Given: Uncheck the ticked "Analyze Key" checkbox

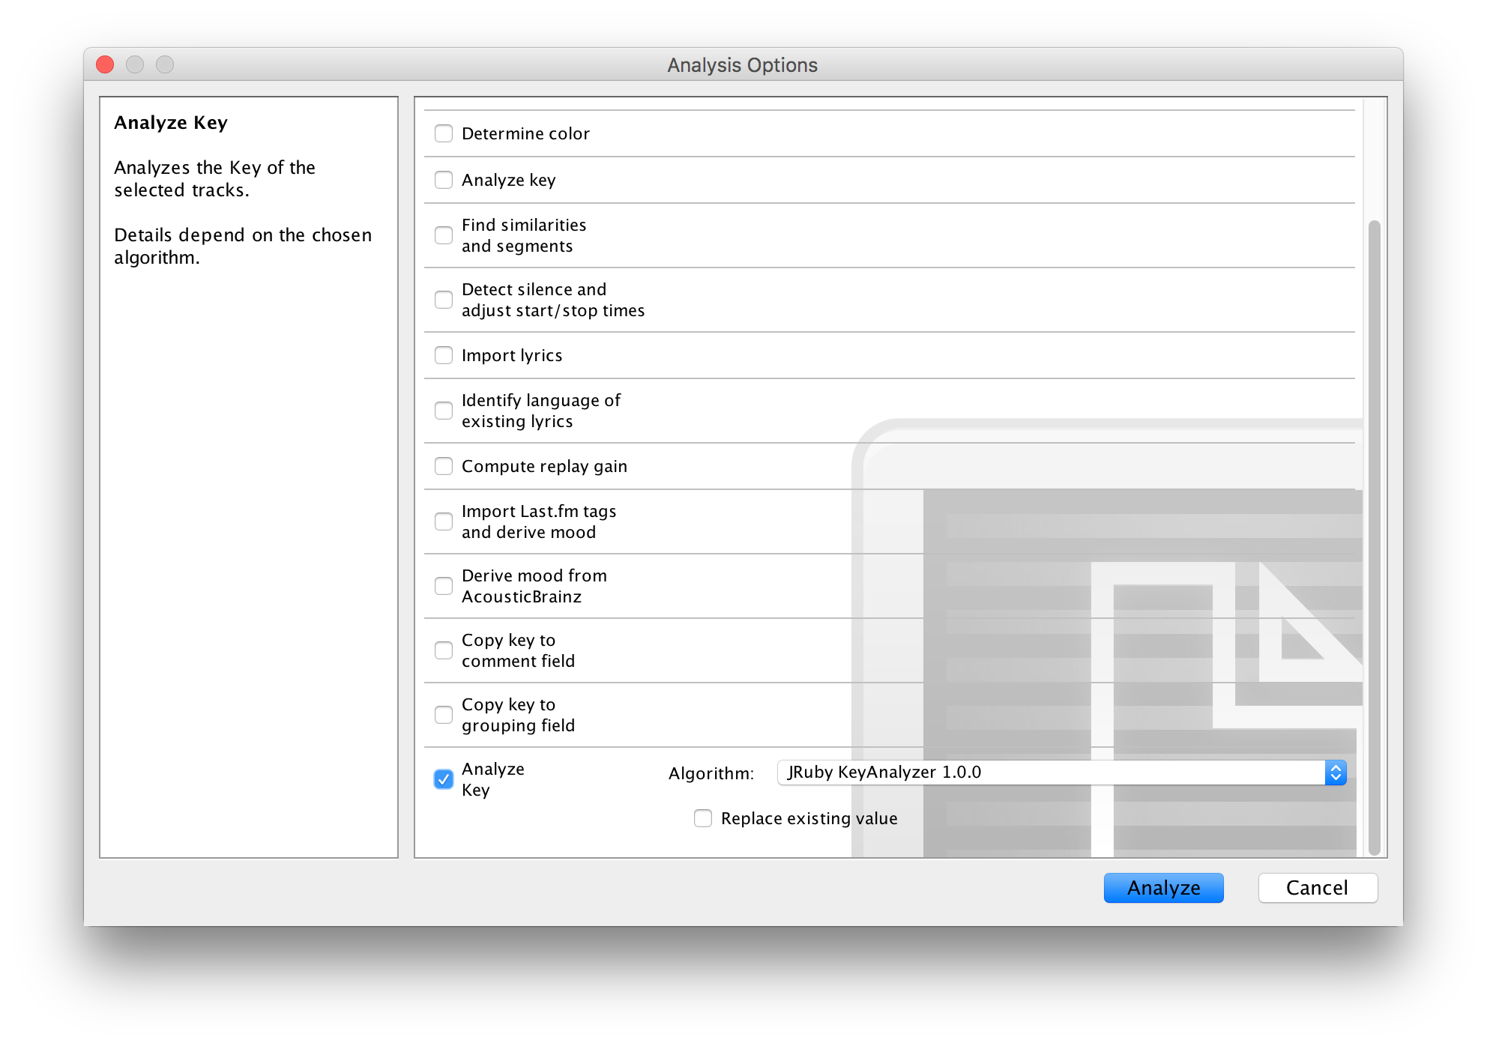Looking at the screenshot, I should pyautogui.click(x=443, y=779).
